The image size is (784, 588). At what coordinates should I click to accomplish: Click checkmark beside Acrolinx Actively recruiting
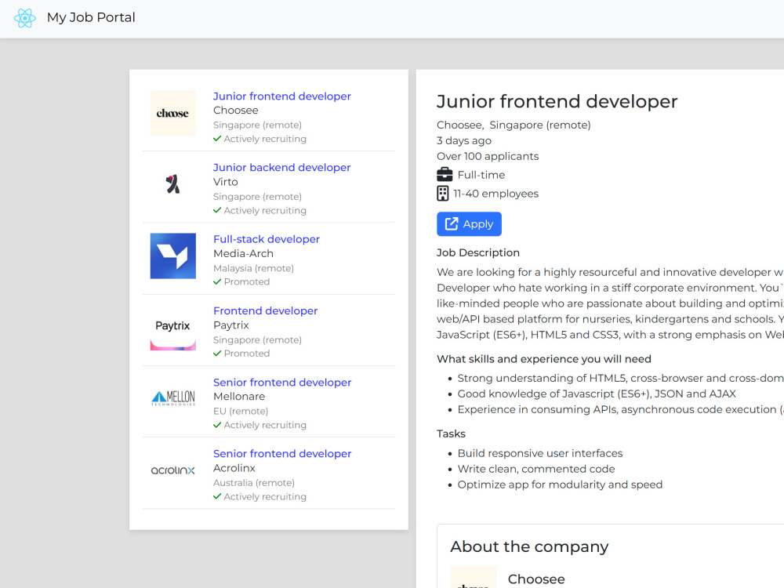pos(217,496)
